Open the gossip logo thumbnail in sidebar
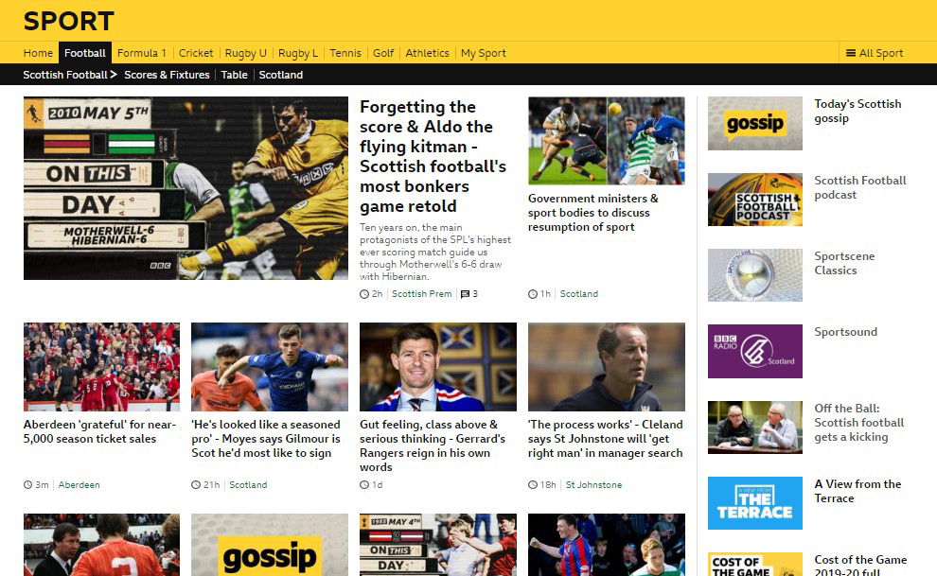The image size is (937, 576). click(754, 124)
